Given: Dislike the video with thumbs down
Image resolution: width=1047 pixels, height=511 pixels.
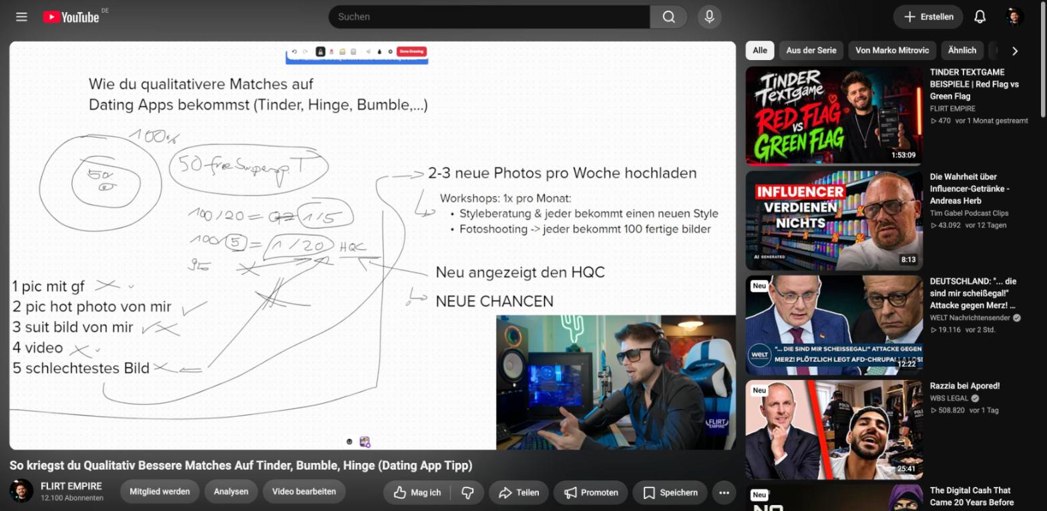Looking at the screenshot, I should [x=468, y=492].
